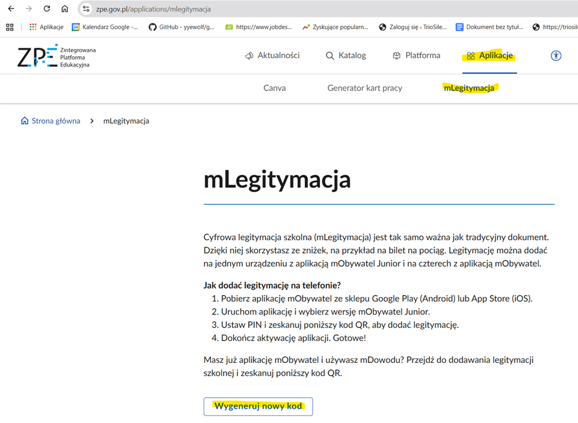Screen dimensions: 578x423
Task: Open the Aktualności menu item
Action: click(272, 56)
